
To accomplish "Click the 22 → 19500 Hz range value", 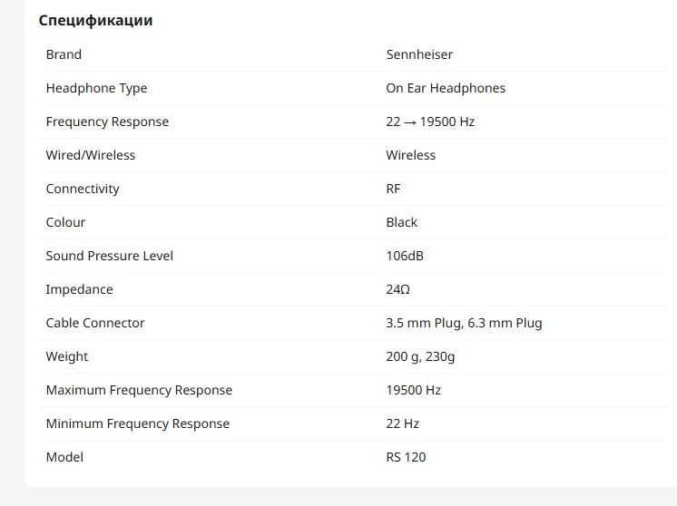I will click(x=430, y=122).
